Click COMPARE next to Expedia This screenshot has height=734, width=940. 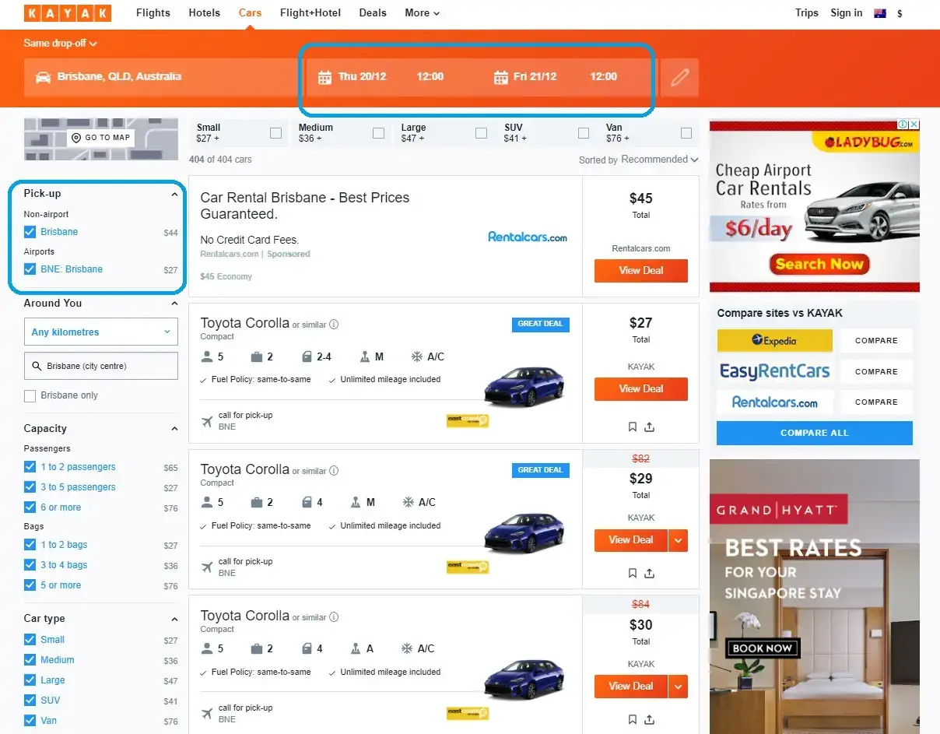pos(876,340)
